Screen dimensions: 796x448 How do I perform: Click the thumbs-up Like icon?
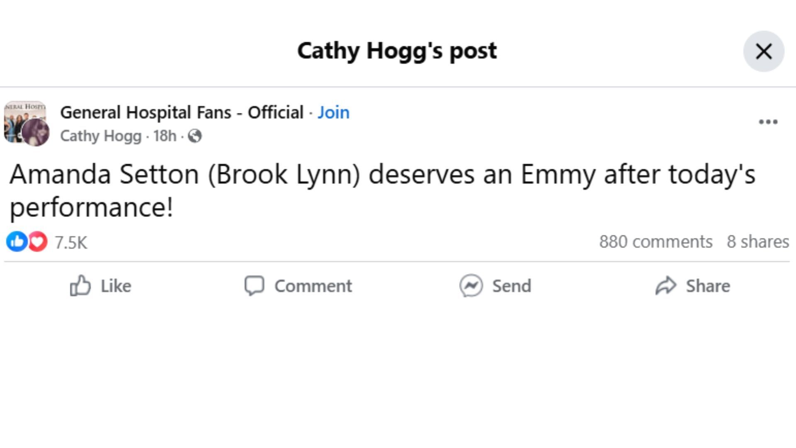tap(80, 286)
